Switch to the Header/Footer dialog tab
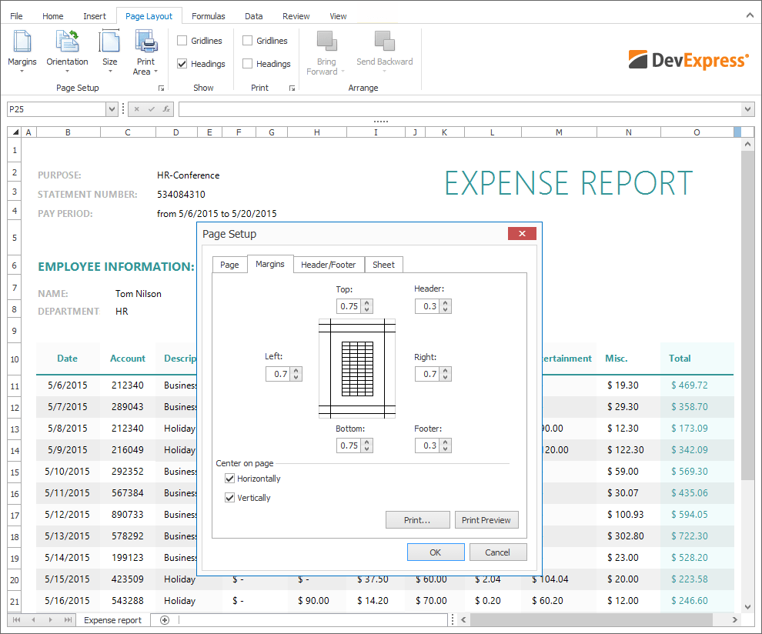The image size is (762, 634). [x=329, y=265]
